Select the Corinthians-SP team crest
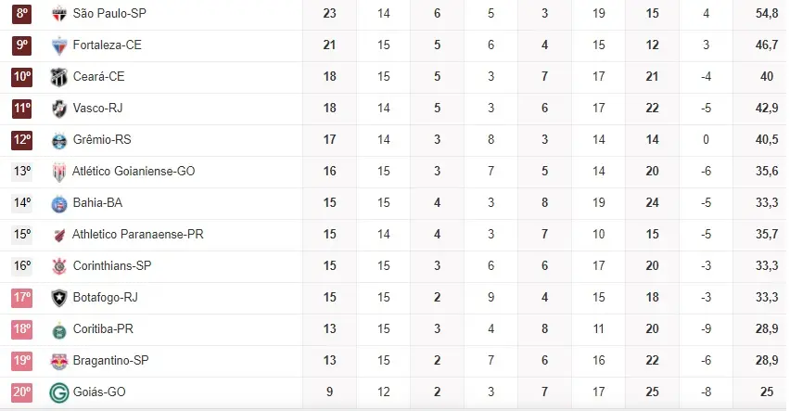 (x=59, y=266)
